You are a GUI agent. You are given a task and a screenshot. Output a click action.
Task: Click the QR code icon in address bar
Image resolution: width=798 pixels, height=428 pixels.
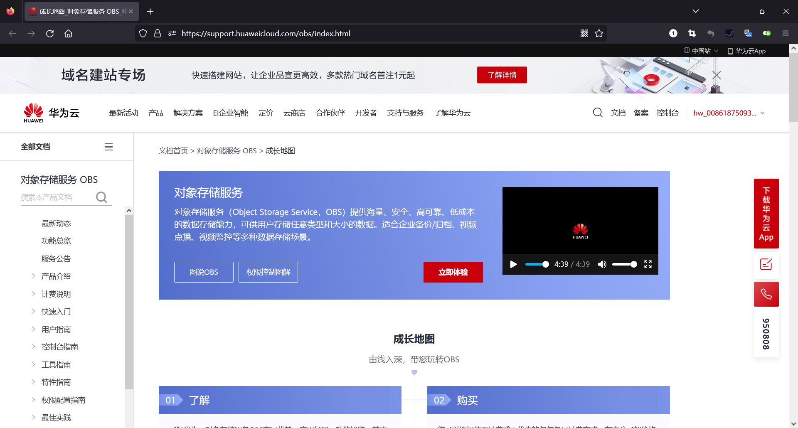(x=584, y=33)
